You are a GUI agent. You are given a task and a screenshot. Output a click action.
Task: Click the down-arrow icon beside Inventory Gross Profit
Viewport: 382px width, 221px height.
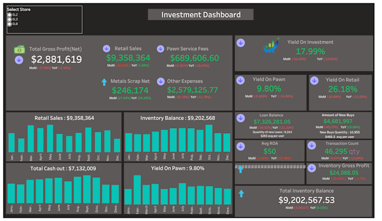[312, 168]
